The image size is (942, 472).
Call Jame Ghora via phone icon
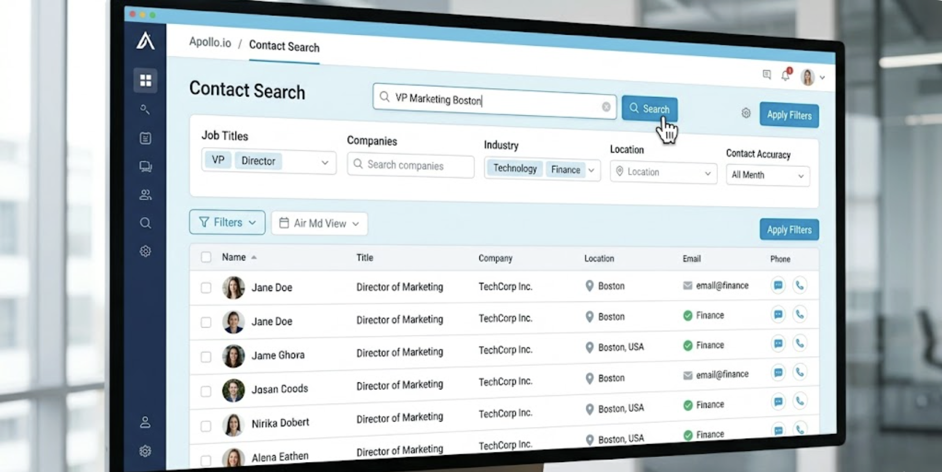[x=800, y=344]
